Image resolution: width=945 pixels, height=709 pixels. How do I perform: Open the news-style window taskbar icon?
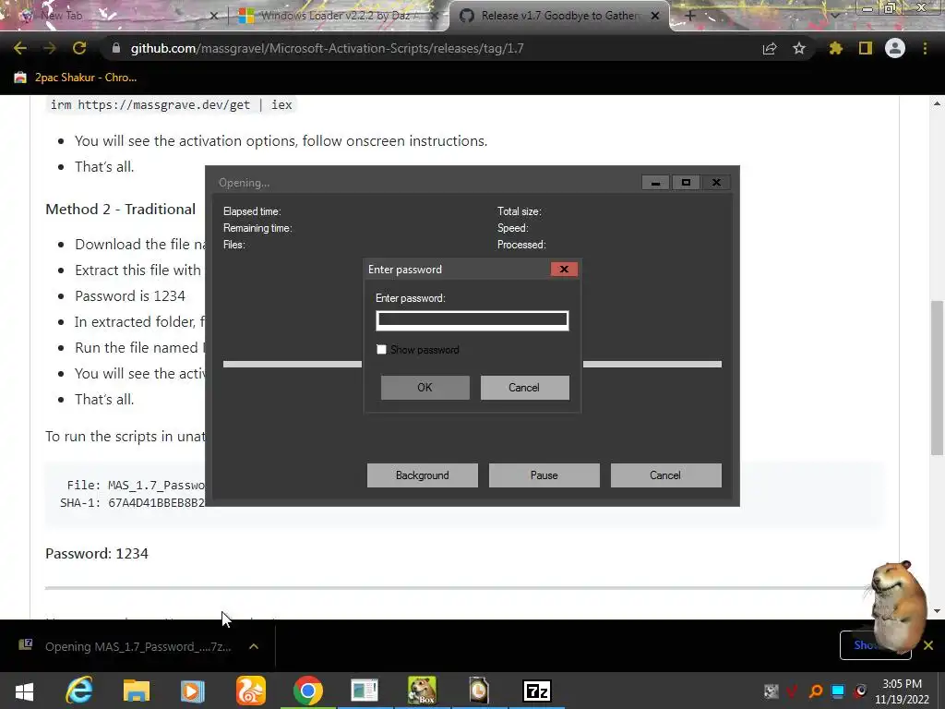tap(365, 691)
